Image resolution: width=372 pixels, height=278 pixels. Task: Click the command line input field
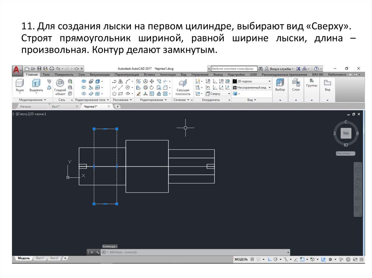coord(196,252)
